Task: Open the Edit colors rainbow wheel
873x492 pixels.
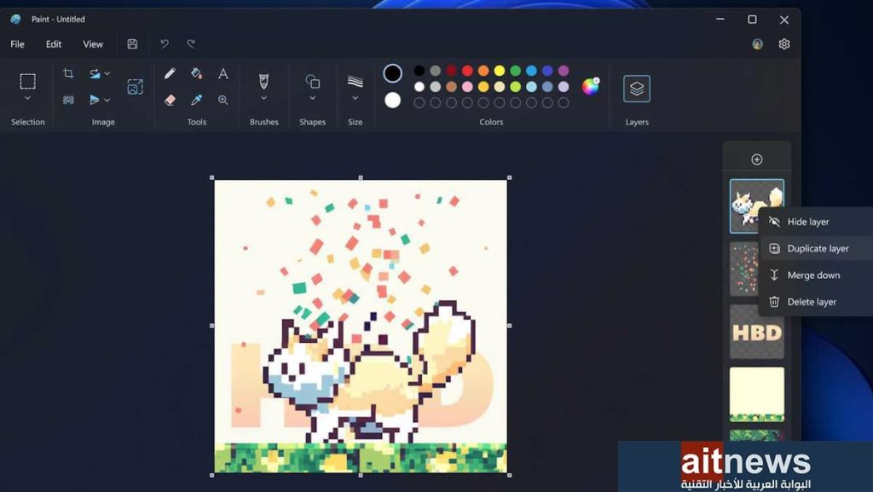Action: 590,86
